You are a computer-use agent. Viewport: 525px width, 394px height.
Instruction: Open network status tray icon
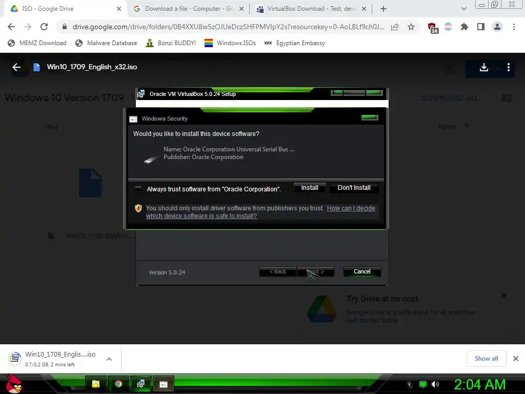pyautogui.click(x=423, y=385)
